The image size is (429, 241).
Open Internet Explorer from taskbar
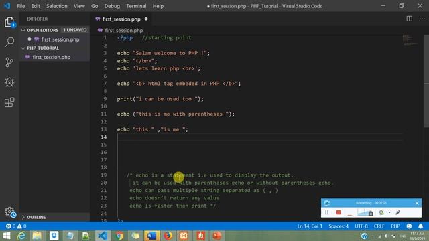point(21,236)
